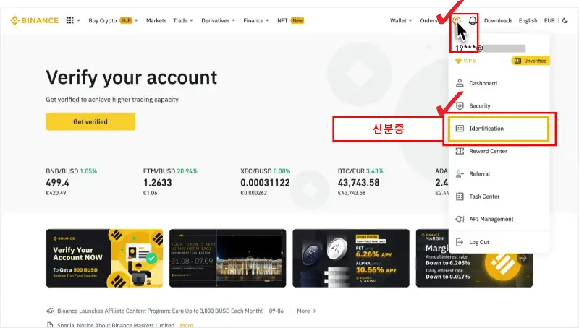
Task: Open the Verify Your Account NOW banner
Action: click(x=104, y=259)
